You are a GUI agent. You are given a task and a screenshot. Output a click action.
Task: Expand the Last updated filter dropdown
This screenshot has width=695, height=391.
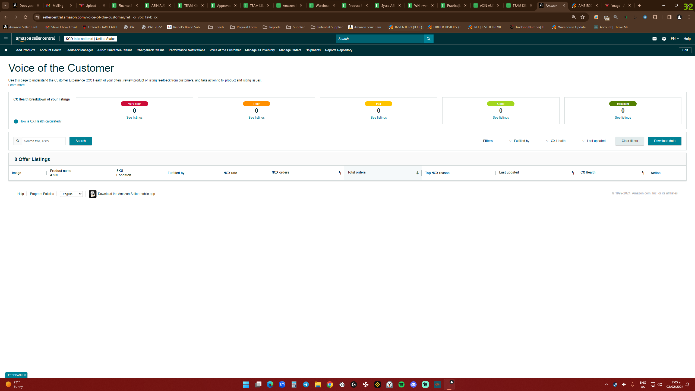click(x=594, y=141)
